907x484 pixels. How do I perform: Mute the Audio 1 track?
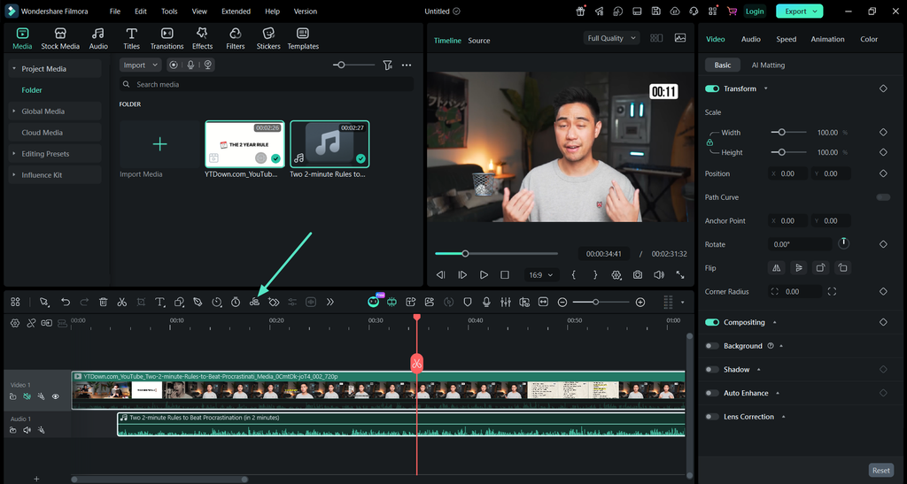pos(27,430)
